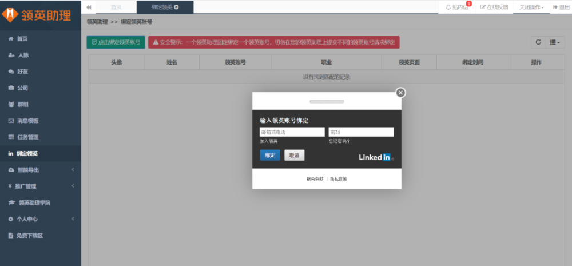Click the 职业 column header

[x=327, y=62]
